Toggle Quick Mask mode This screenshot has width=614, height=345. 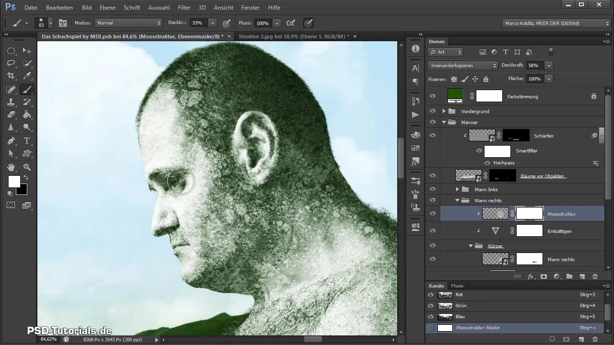coord(11,205)
